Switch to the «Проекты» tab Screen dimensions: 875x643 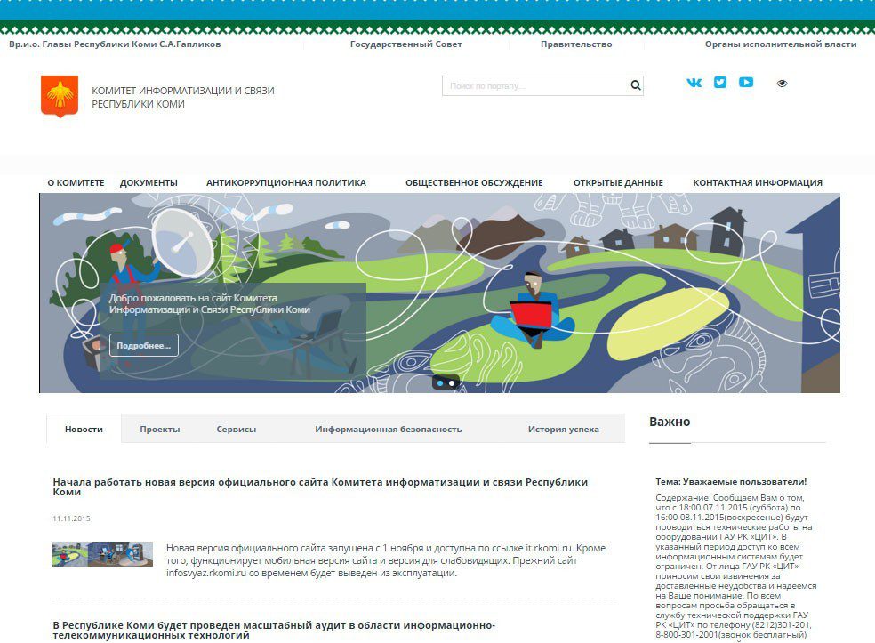pyautogui.click(x=160, y=430)
